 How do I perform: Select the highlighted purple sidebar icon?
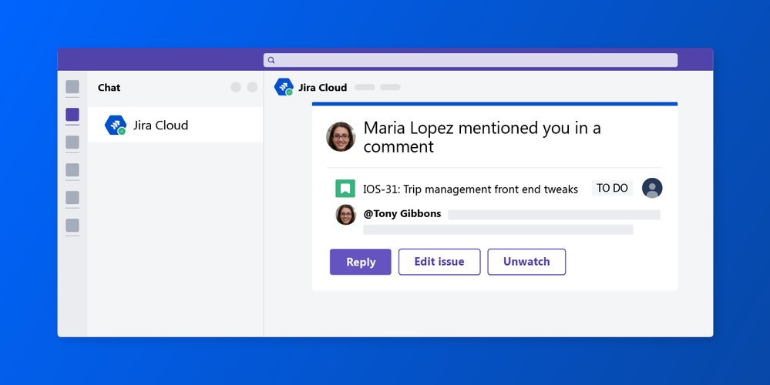tap(72, 115)
